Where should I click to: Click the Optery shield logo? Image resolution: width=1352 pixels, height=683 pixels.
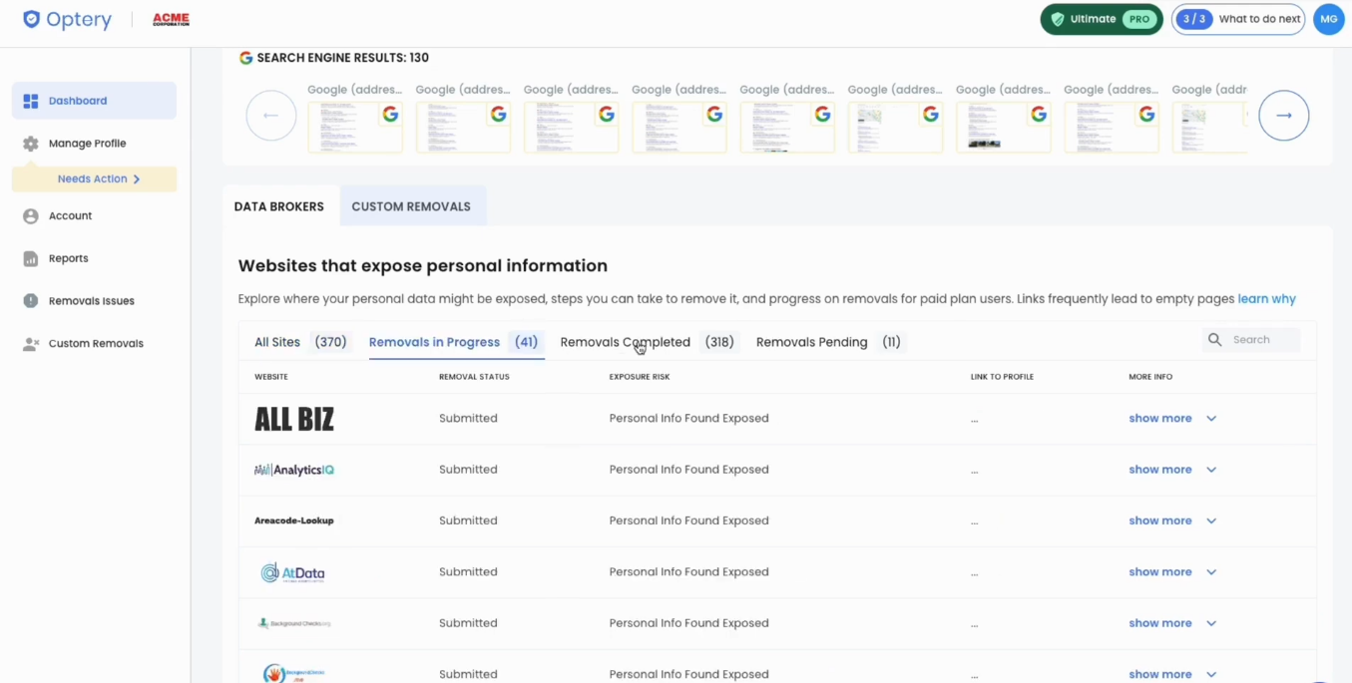(31, 19)
